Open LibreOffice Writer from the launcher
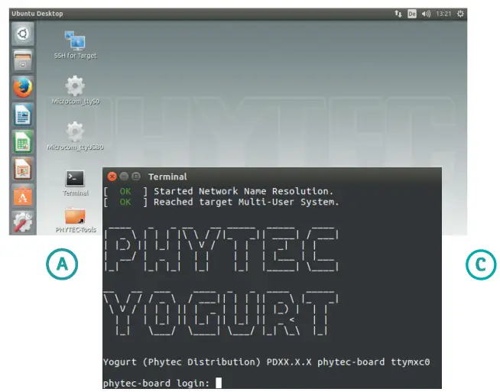This screenshot has height=392, width=500. [23, 115]
